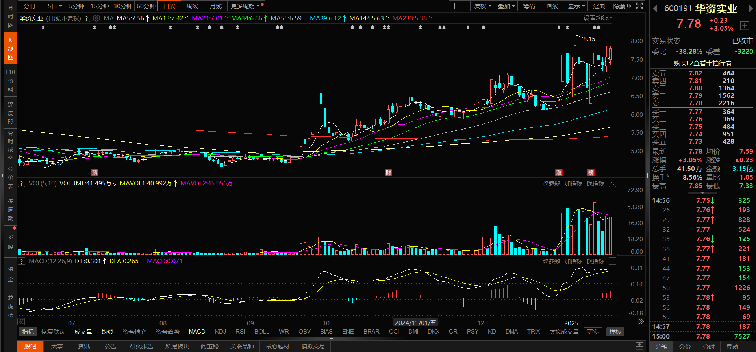Image resolution: width=756 pixels, height=352 pixels.
Task: Click 模板 template button
Action: [615, 332]
